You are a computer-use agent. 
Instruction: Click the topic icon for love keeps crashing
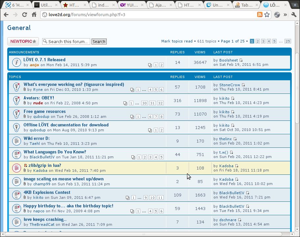click(x=16, y=222)
